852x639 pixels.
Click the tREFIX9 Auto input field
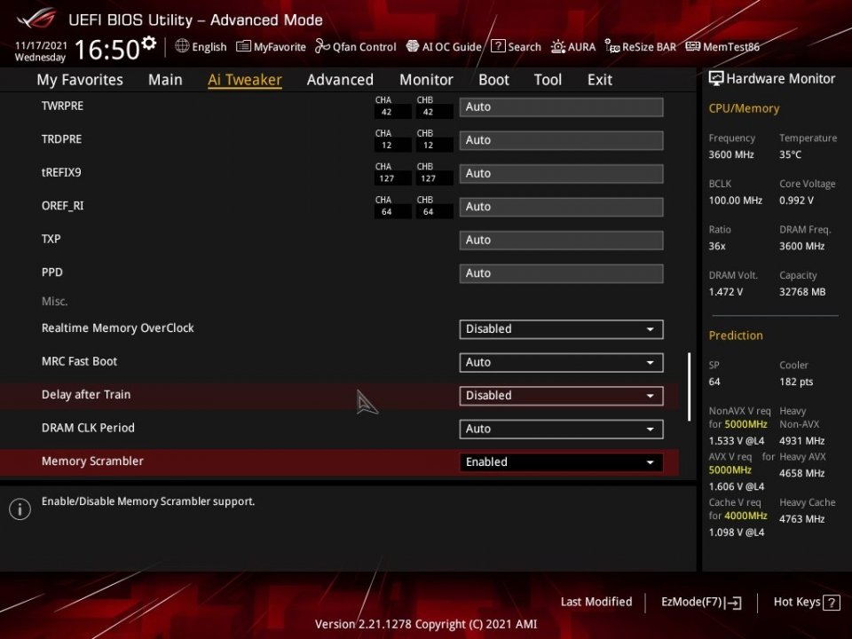[x=561, y=173]
